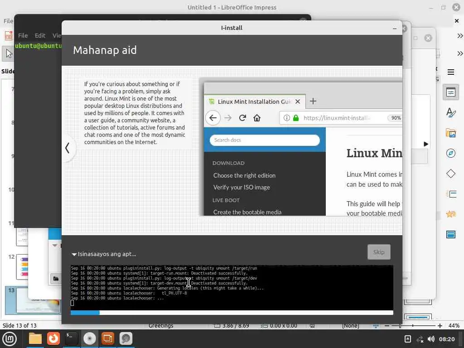Click the Impress zoom slider handle
The width and height of the screenshot is (464, 348).
[400, 326]
